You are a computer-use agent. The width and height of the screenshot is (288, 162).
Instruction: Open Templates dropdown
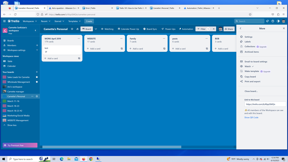(74, 21)
